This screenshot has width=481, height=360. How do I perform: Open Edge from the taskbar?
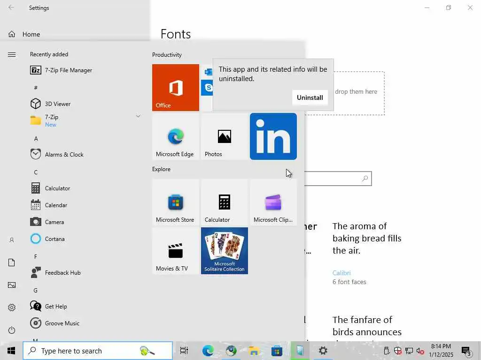(208, 351)
